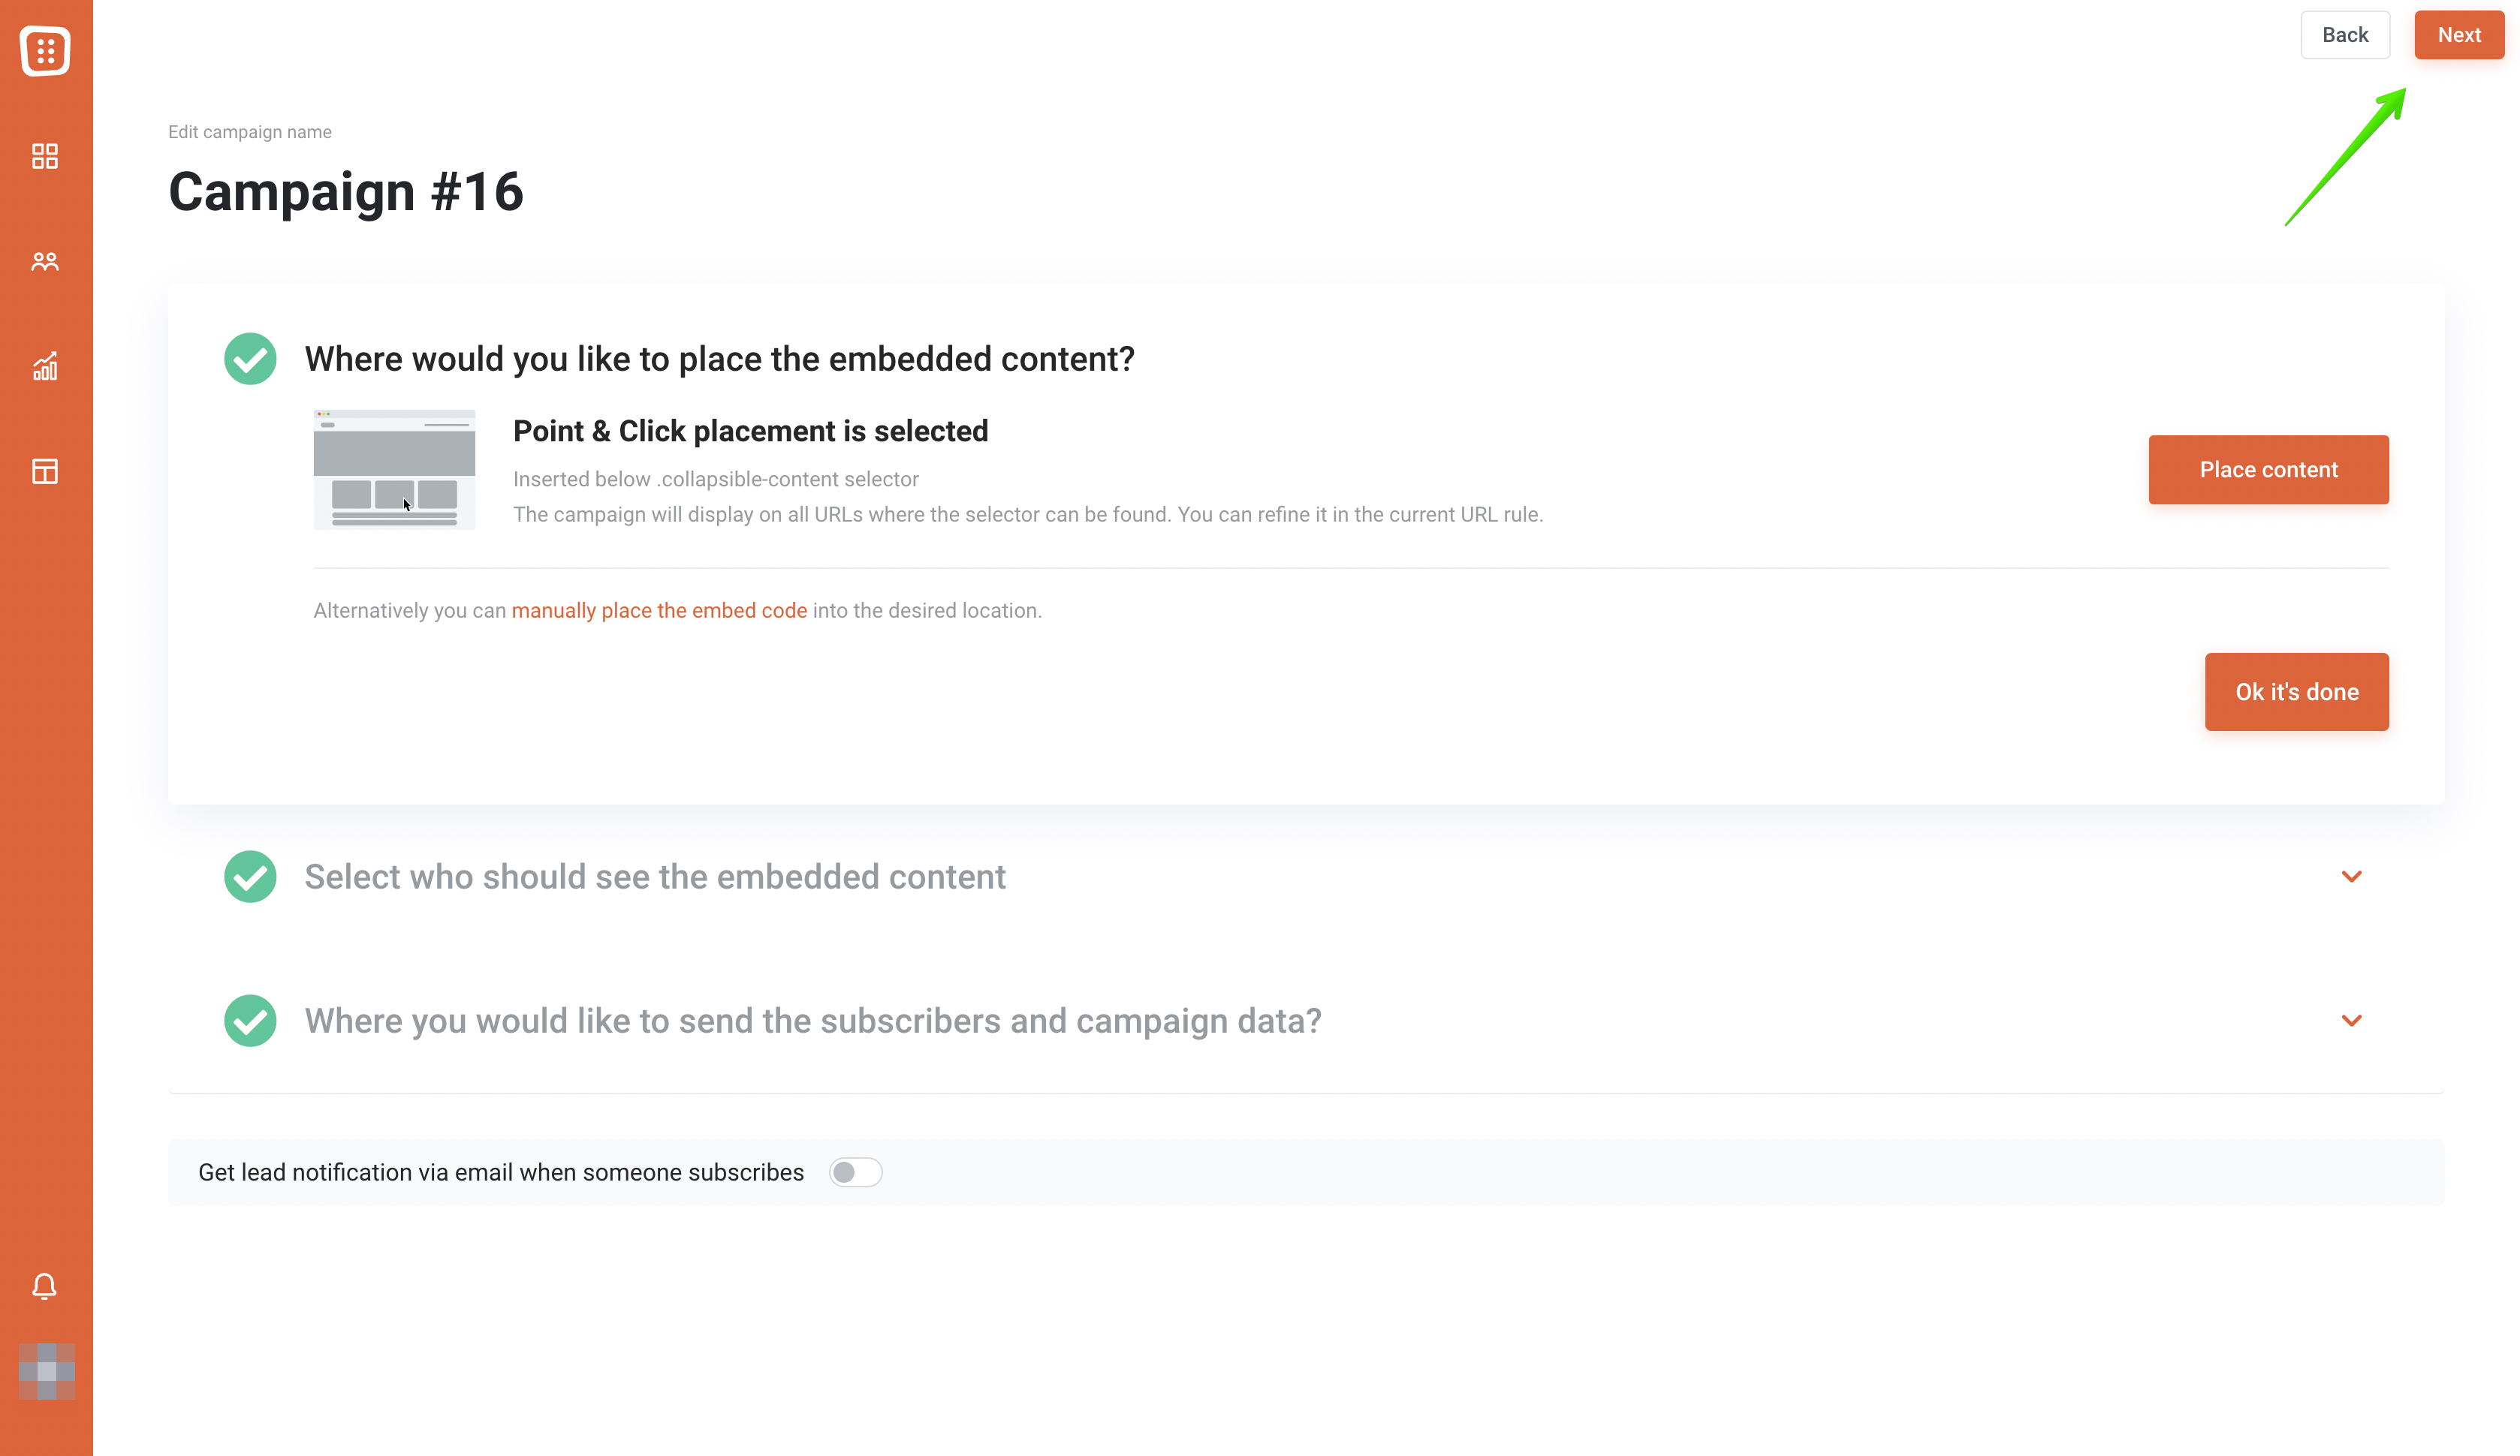The image size is (2520, 1456).
Task: Open the subscribers people icon
Action: pyautogui.click(x=45, y=262)
